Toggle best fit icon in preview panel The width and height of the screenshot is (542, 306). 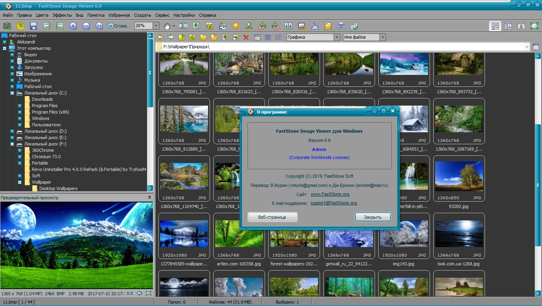point(139,293)
